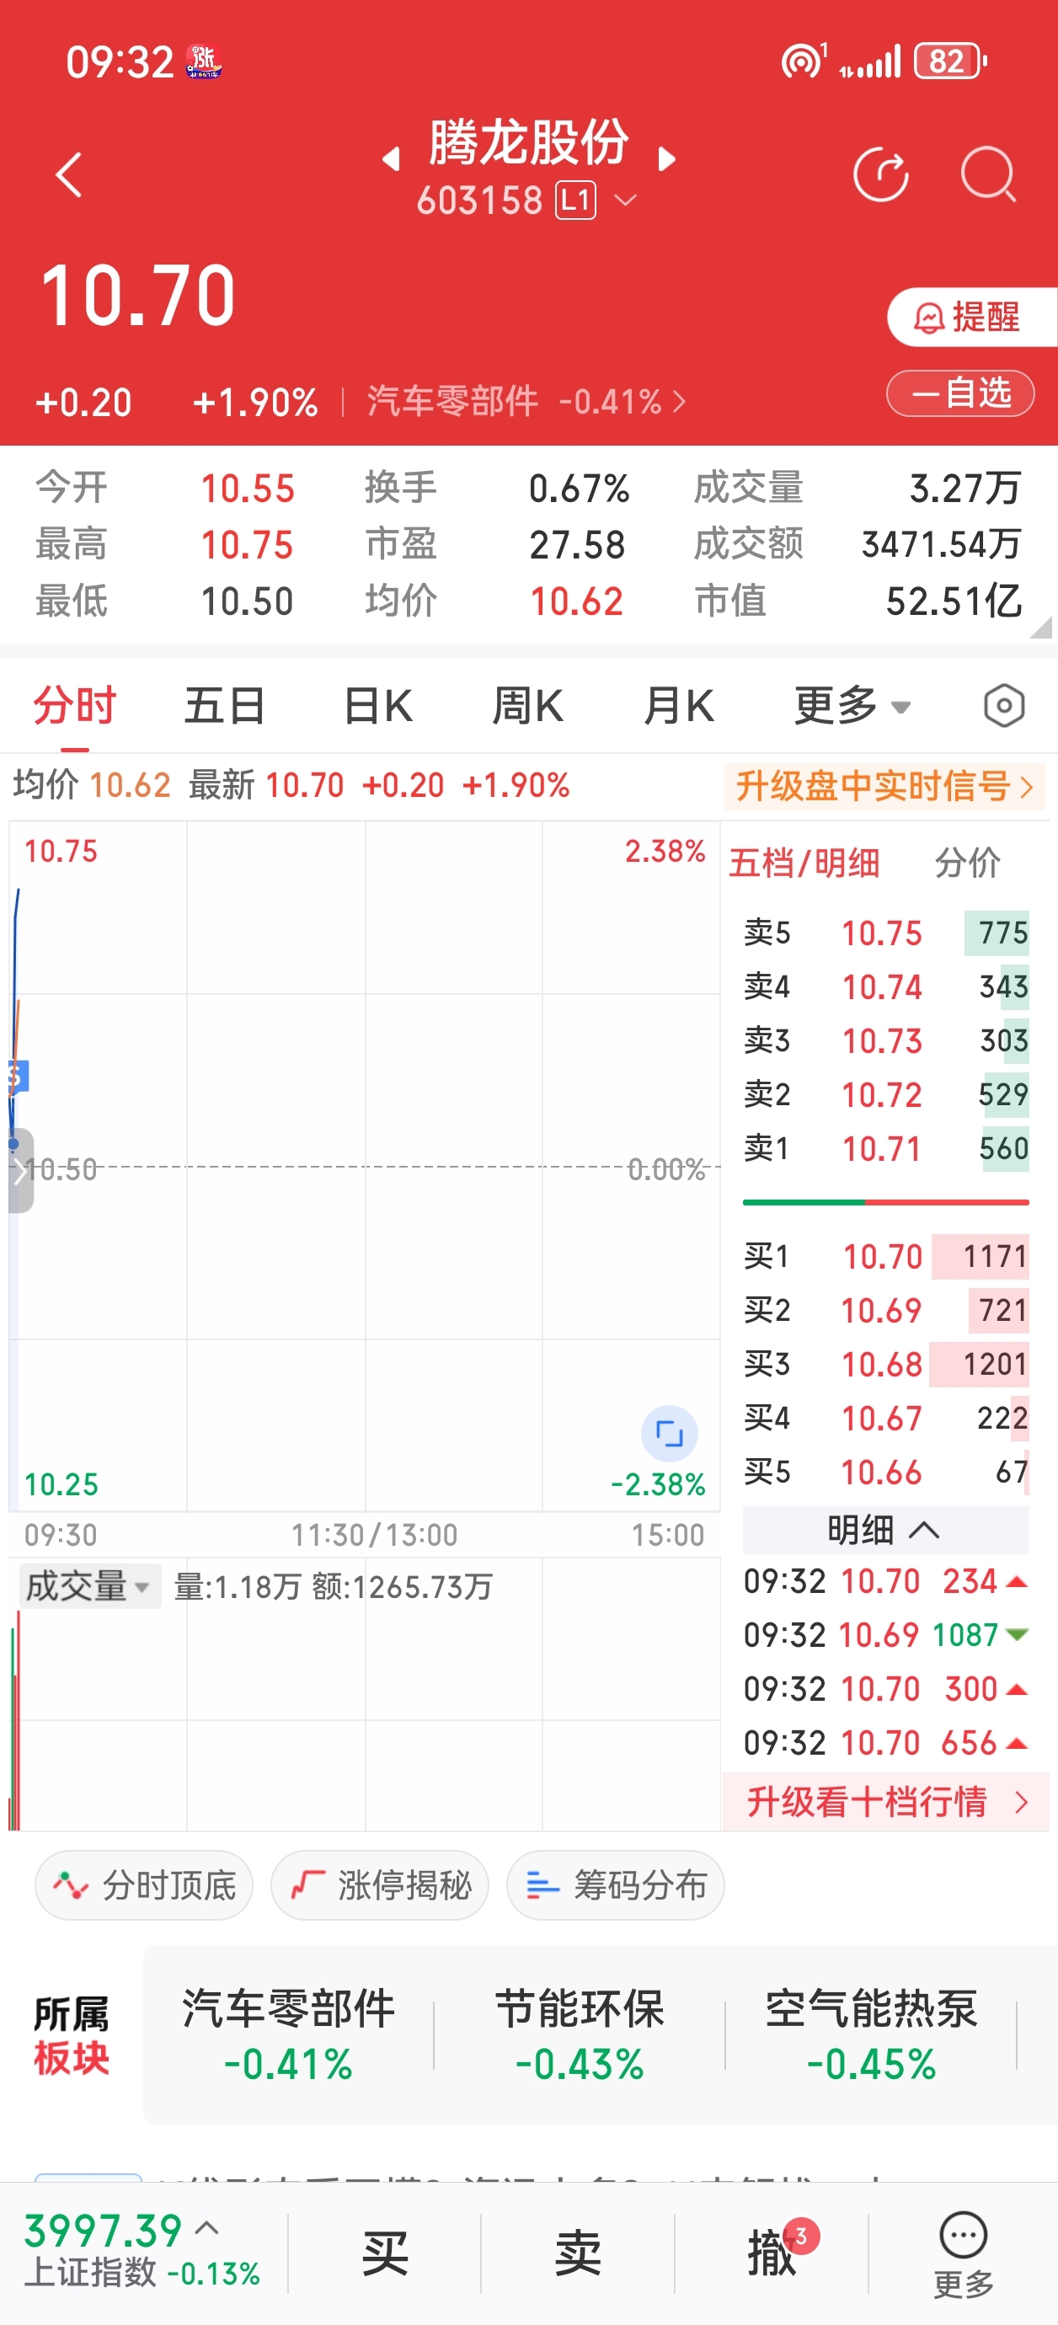Screen dimensions: 1058x2325
Task: Open 汽车零部件 -0.41% sector link
Action: [526, 401]
